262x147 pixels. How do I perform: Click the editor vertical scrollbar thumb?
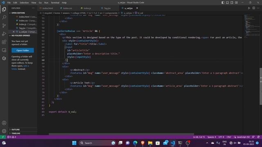coord(261,86)
